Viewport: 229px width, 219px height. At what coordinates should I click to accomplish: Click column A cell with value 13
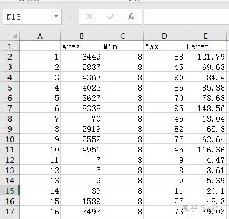coord(40,181)
